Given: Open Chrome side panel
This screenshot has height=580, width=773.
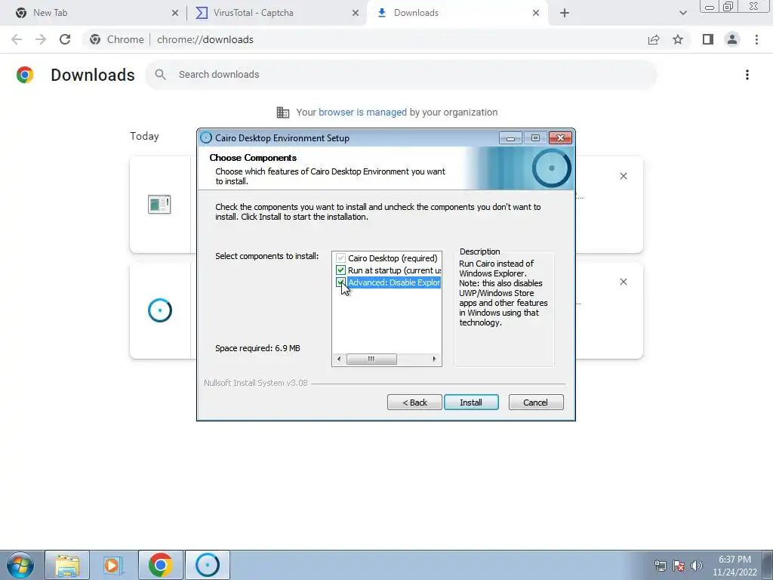Looking at the screenshot, I should 708,39.
